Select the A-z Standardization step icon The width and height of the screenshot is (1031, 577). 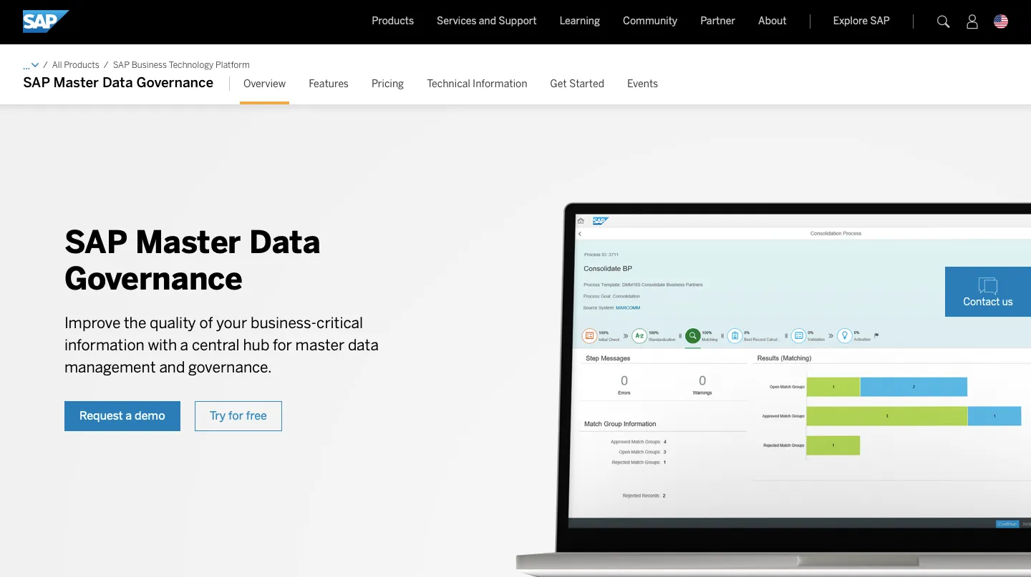click(639, 335)
